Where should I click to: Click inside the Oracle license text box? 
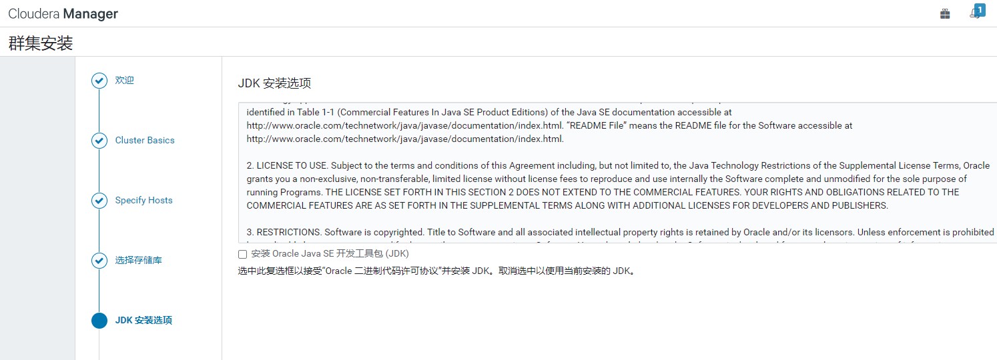[x=617, y=173]
